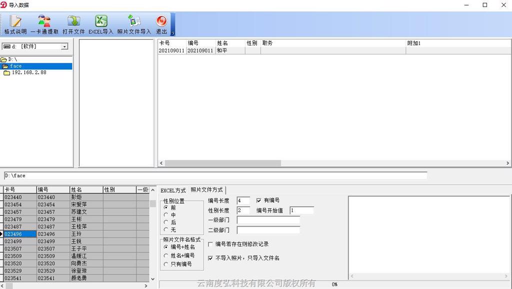Uncheck 不导入照片，只导入文件名 option
Viewport: 512px width, 289px height.
(210, 258)
